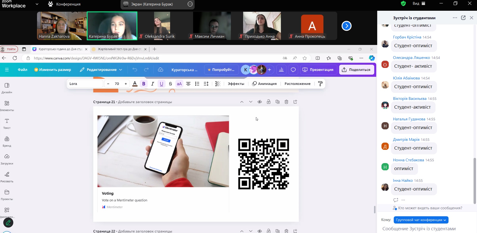
Task: Open the Canva comments bubble icon
Action: point(293,70)
